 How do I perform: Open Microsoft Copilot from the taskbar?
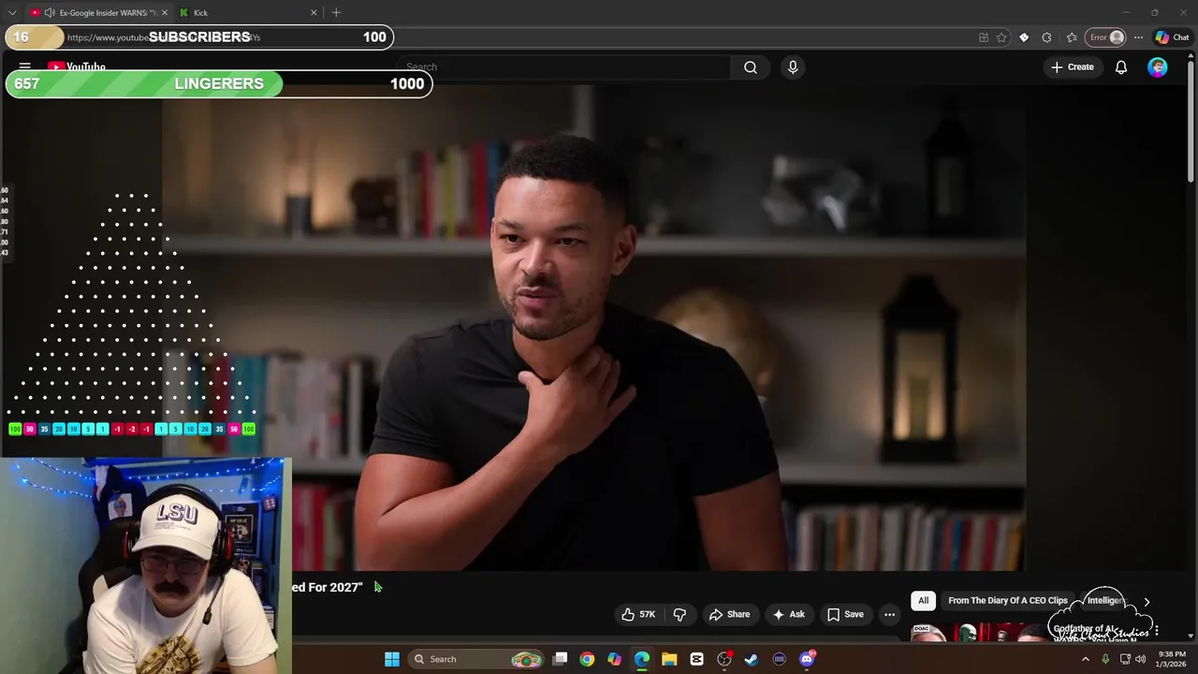[614, 659]
